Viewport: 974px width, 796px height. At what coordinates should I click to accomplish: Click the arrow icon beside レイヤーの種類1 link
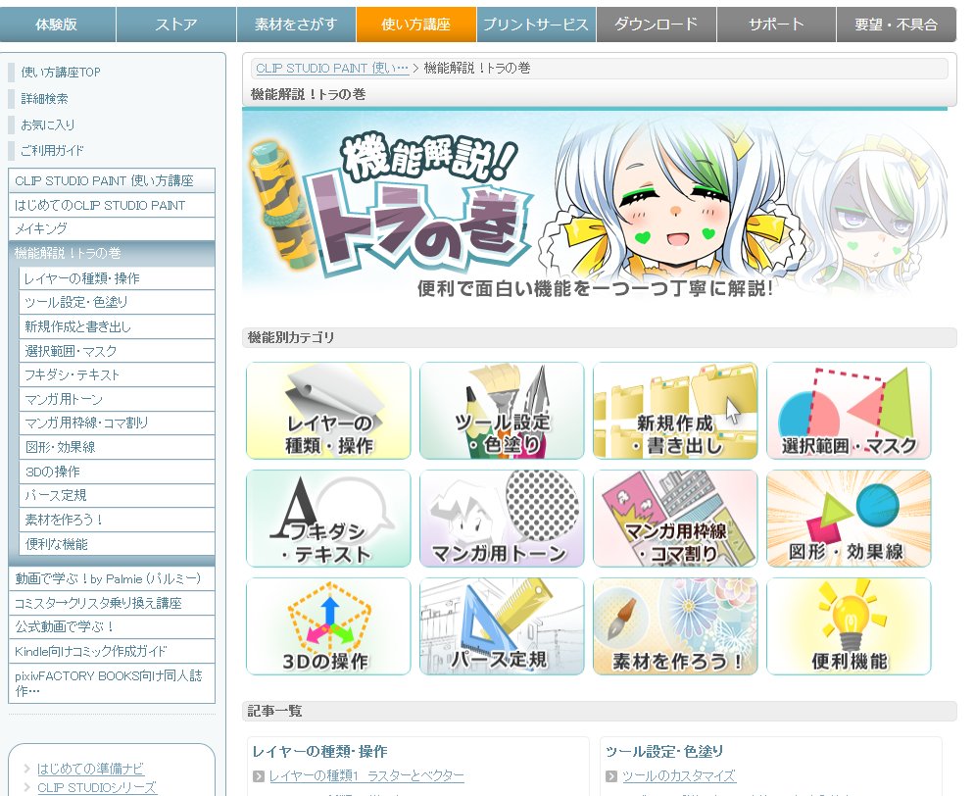(259, 776)
